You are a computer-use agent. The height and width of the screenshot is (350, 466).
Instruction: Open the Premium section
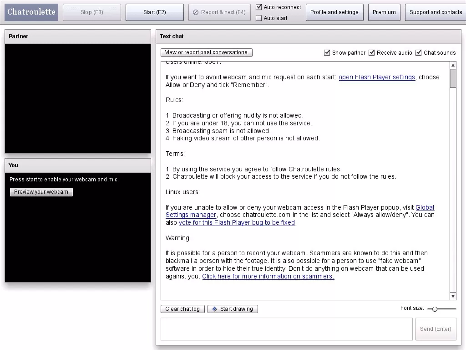click(x=384, y=12)
